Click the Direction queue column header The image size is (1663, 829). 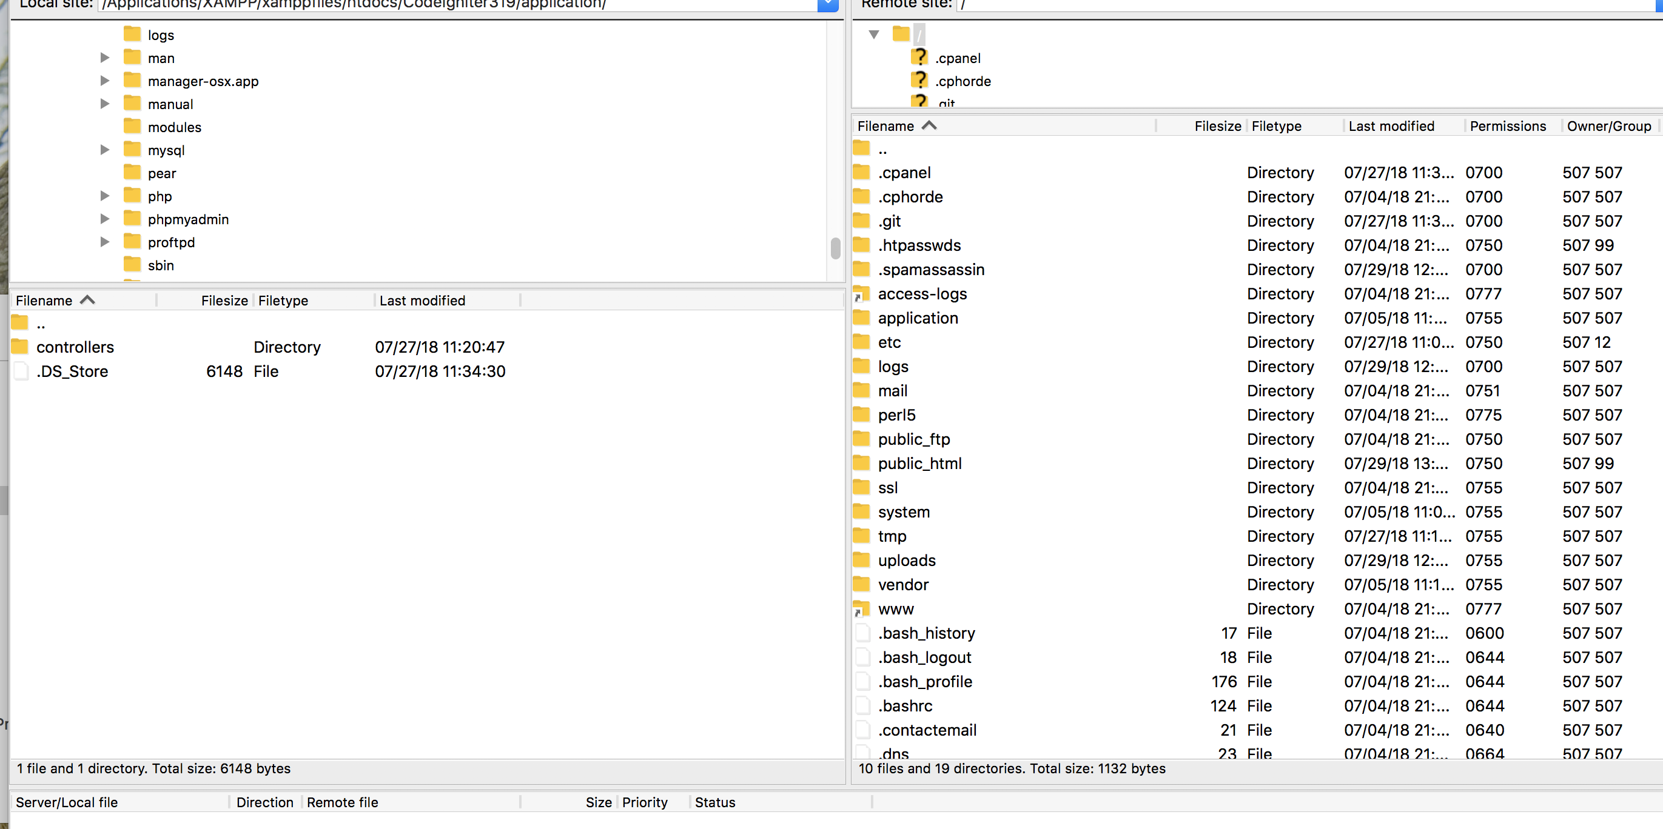(265, 802)
